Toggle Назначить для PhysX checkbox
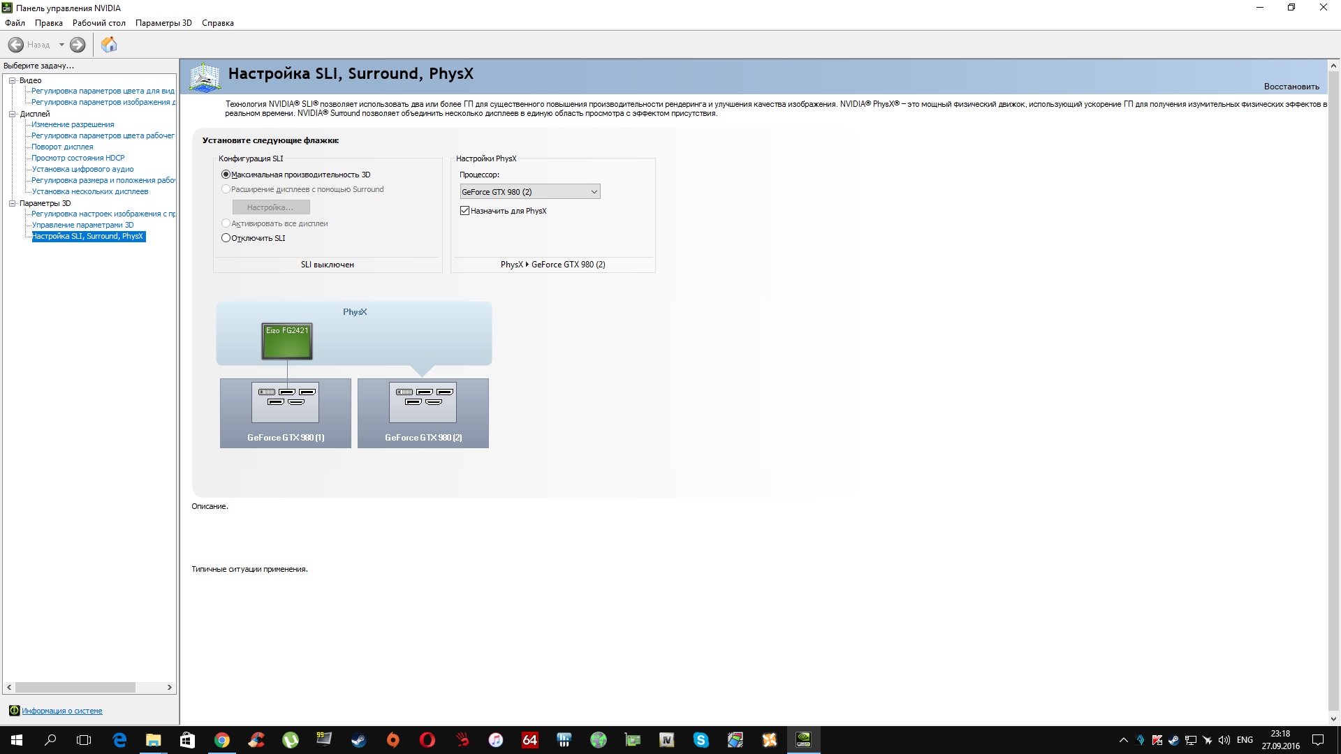The width and height of the screenshot is (1341, 754). point(464,211)
